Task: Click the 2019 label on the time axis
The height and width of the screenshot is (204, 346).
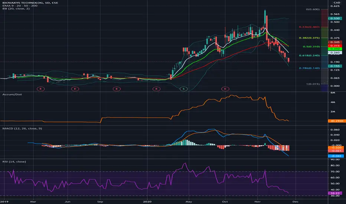Action: tap(4, 201)
